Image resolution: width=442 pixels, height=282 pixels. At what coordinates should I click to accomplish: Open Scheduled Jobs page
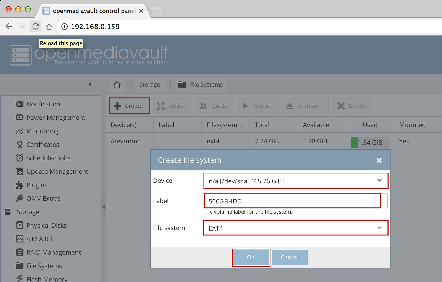(49, 158)
